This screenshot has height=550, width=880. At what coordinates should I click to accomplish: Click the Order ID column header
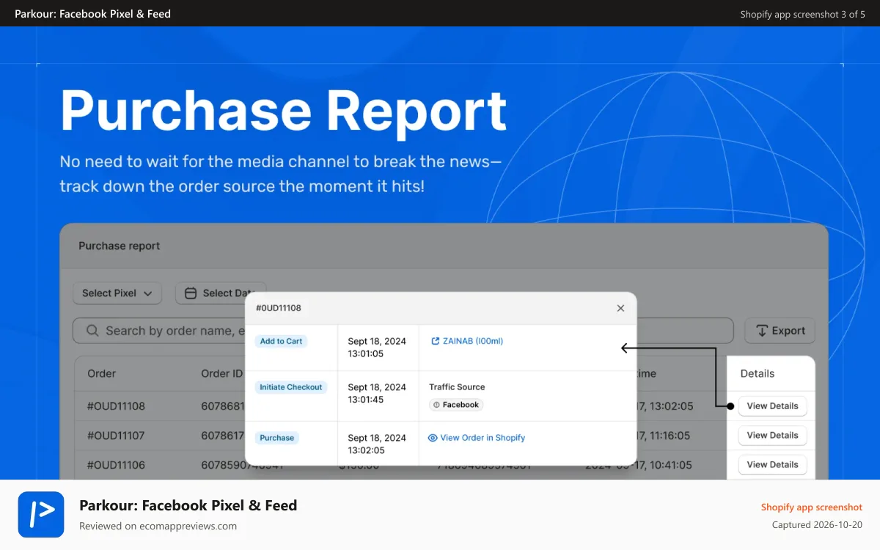point(221,373)
